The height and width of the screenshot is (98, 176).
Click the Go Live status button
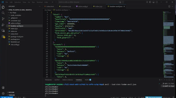click(167, 97)
